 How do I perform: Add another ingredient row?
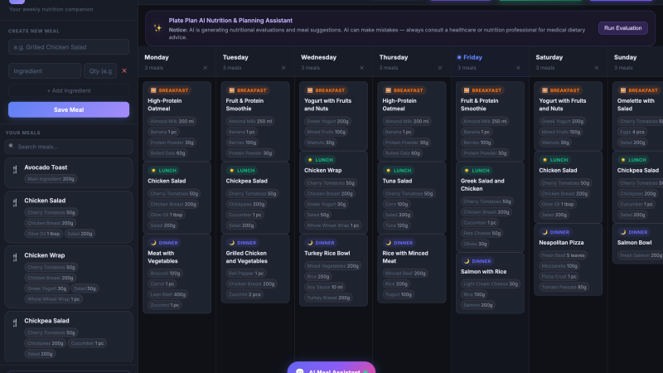(x=69, y=90)
